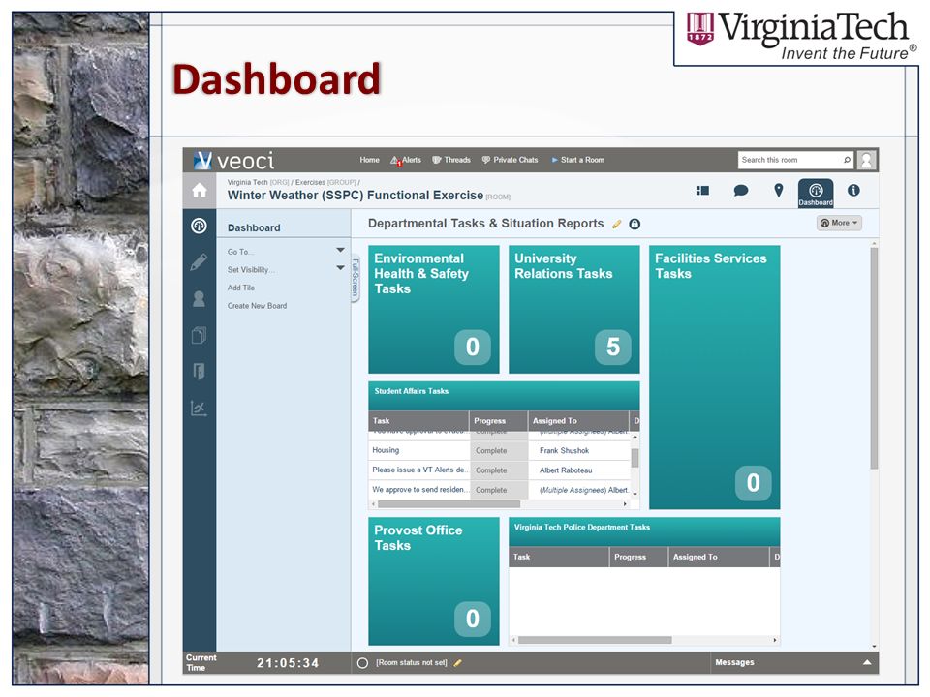
Task: Click Student Affairs scroll-right arrow
Action: tap(625, 504)
